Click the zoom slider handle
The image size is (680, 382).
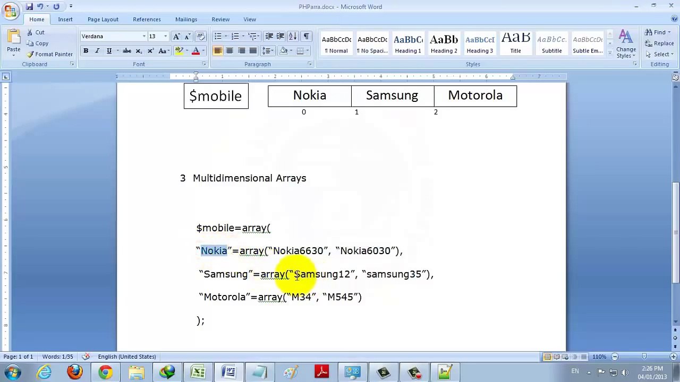(644, 357)
